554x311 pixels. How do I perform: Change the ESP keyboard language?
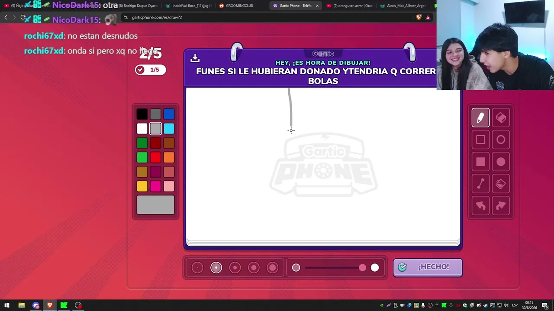click(515, 305)
